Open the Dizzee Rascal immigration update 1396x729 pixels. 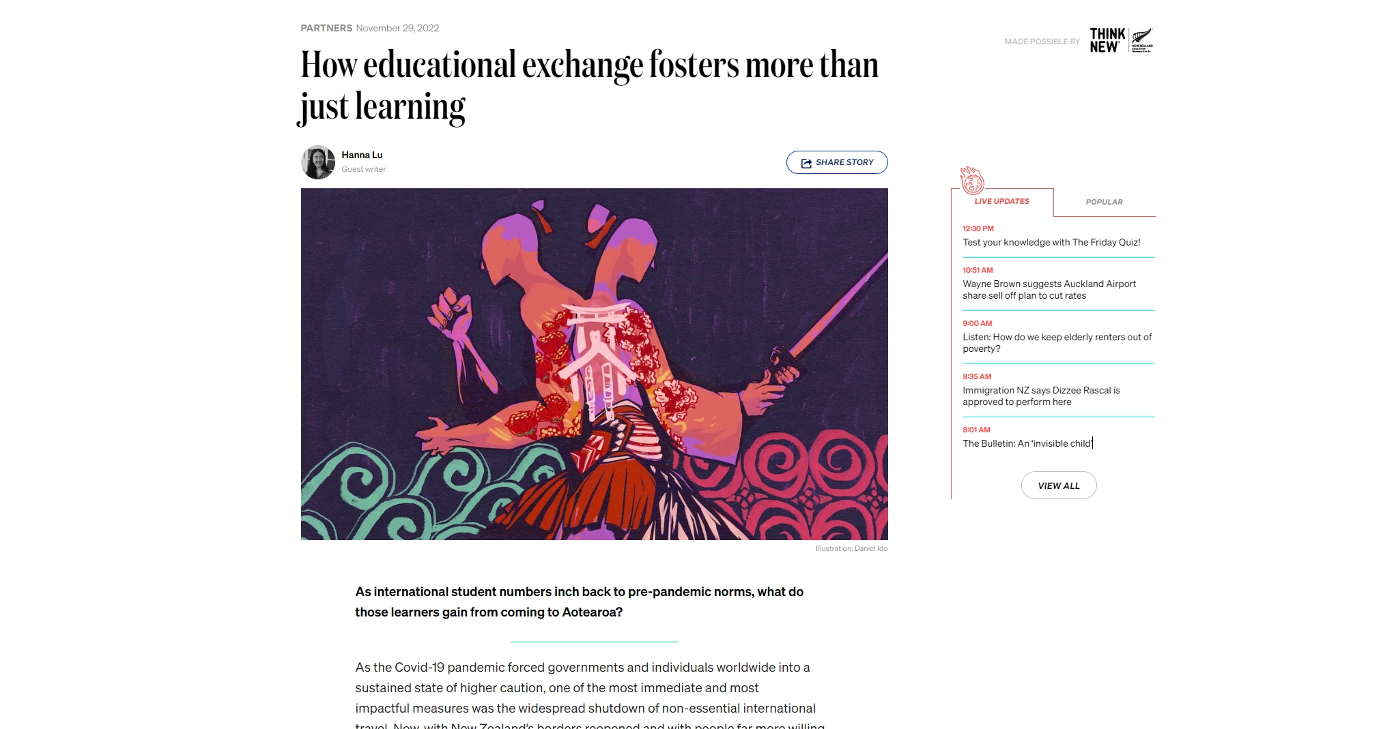point(1041,396)
